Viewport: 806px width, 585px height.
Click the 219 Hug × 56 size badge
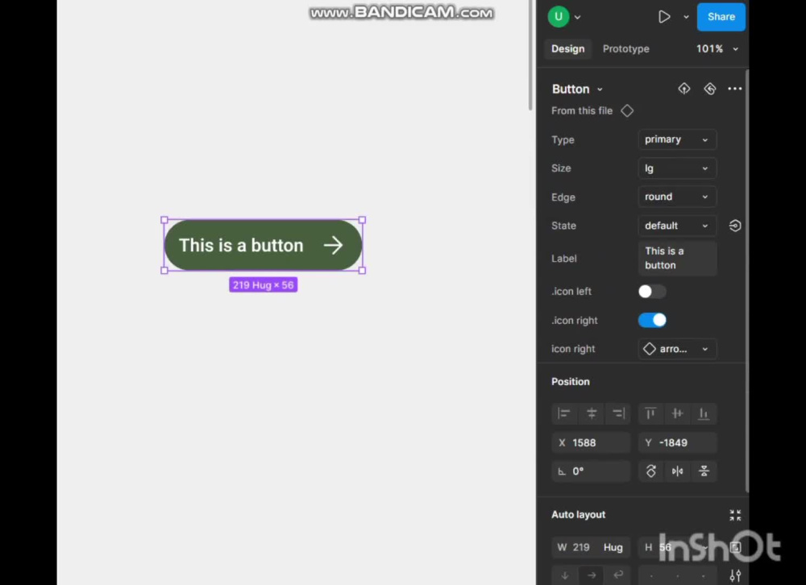(263, 284)
